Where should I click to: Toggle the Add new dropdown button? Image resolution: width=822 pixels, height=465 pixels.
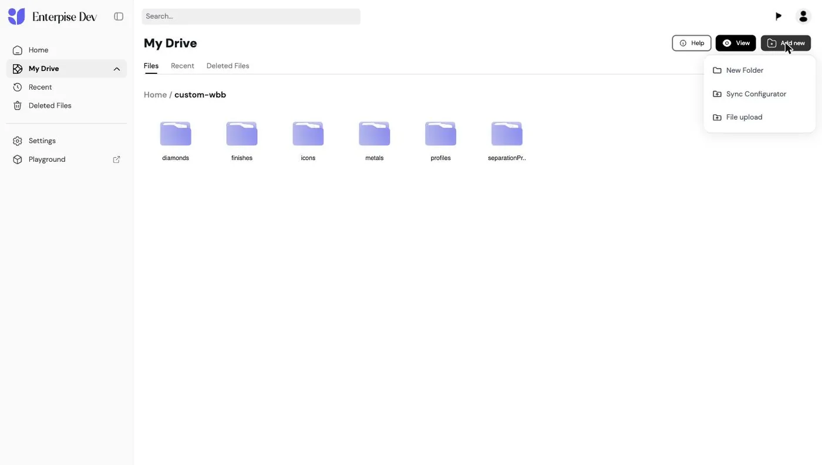[x=786, y=43]
